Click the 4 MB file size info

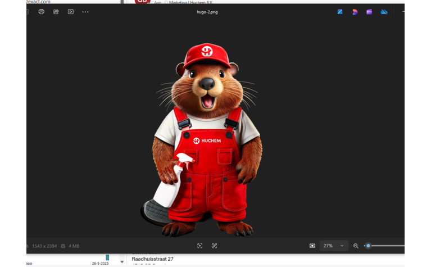click(x=73, y=246)
